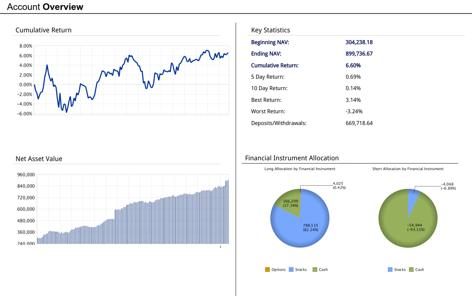This screenshot has height=296, width=472.
Task: Click the Cumulative Return chart heading
Action: pyautogui.click(x=43, y=30)
